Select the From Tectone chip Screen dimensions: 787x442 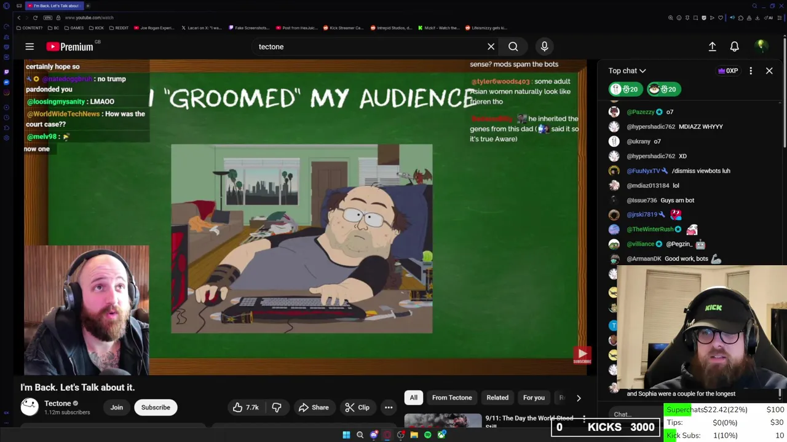click(452, 398)
